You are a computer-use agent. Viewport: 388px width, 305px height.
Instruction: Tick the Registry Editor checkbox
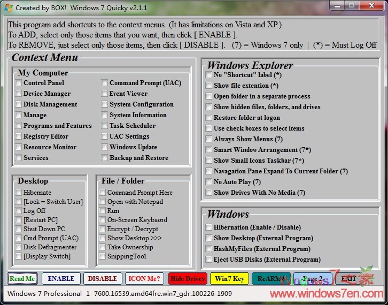point(19,136)
